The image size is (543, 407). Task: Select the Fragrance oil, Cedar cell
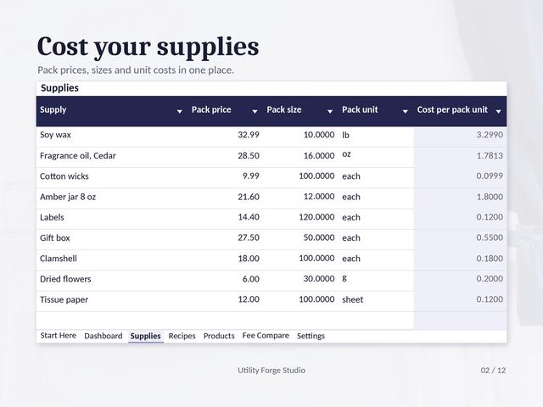pos(112,156)
